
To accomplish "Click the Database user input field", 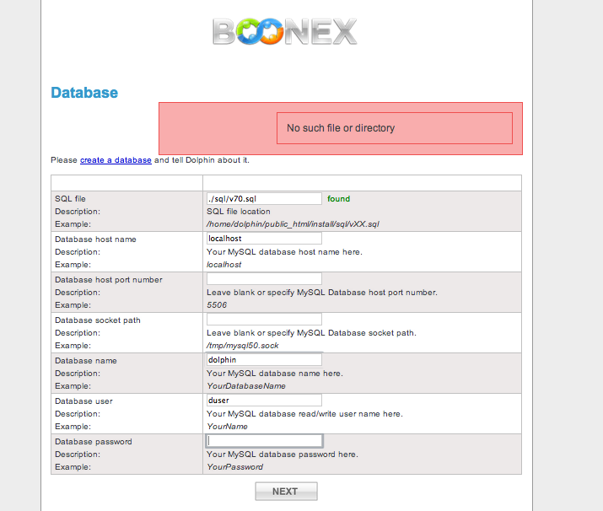I will [264, 401].
